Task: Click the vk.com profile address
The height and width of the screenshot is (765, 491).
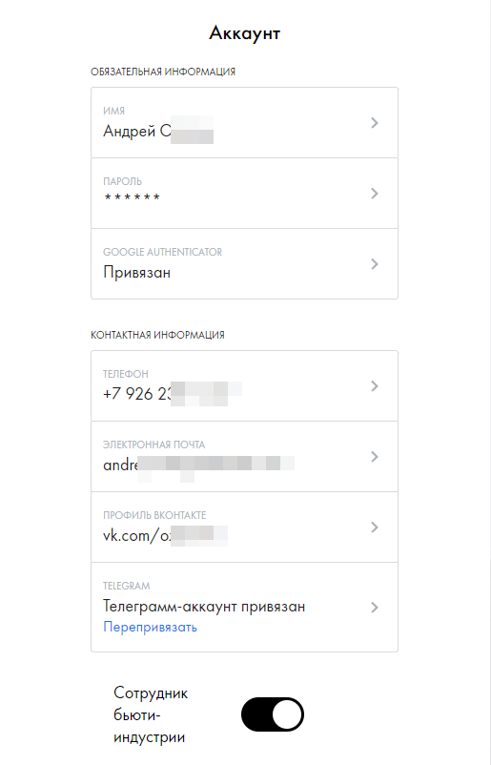Action: pos(165,536)
